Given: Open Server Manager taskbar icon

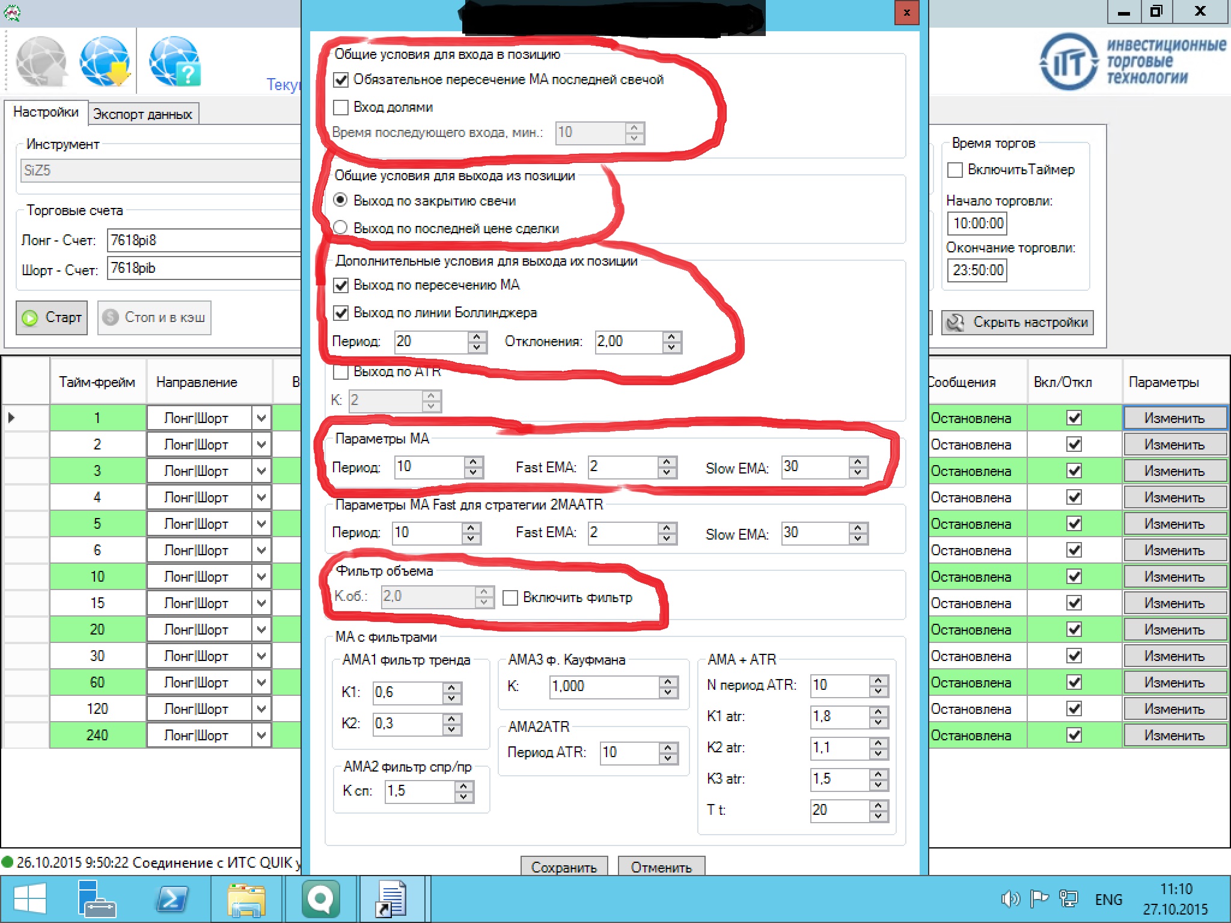Looking at the screenshot, I should coord(96,899).
